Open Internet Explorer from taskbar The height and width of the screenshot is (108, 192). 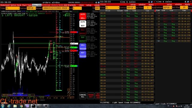point(9,106)
